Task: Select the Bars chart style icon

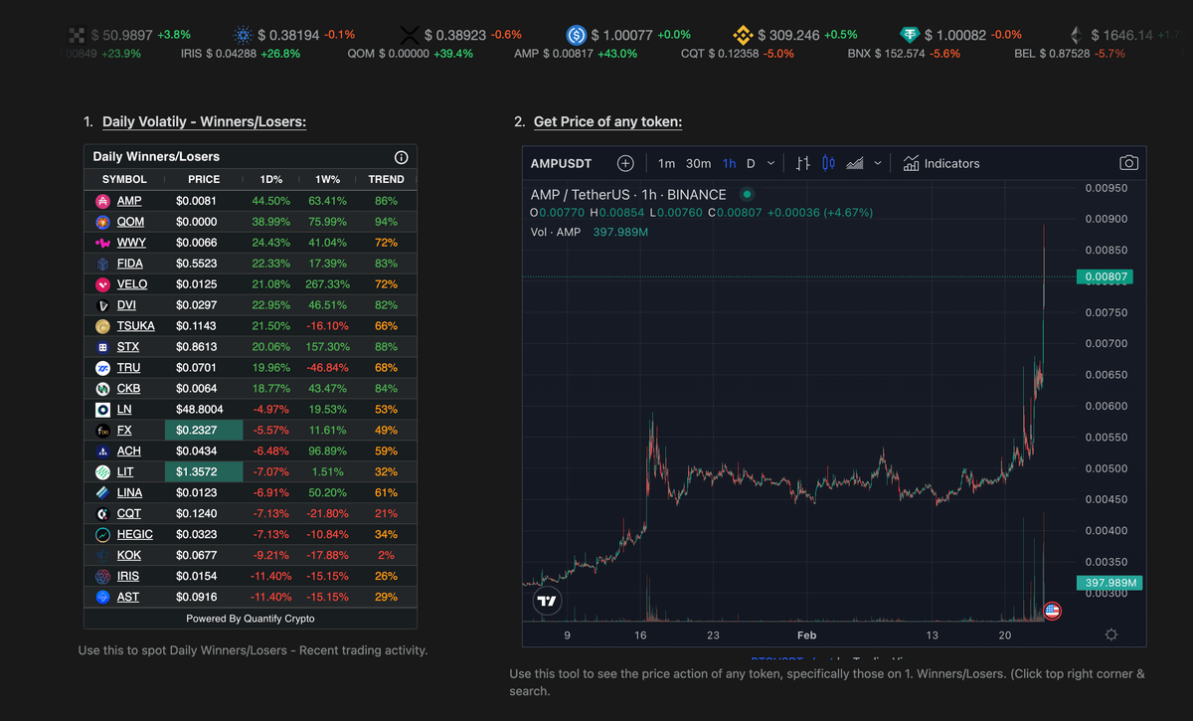Action: pos(803,163)
